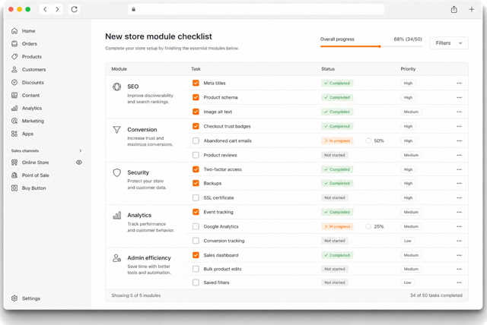Click the Buy Button icon
The height and width of the screenshot is (325, 487).
14,188
